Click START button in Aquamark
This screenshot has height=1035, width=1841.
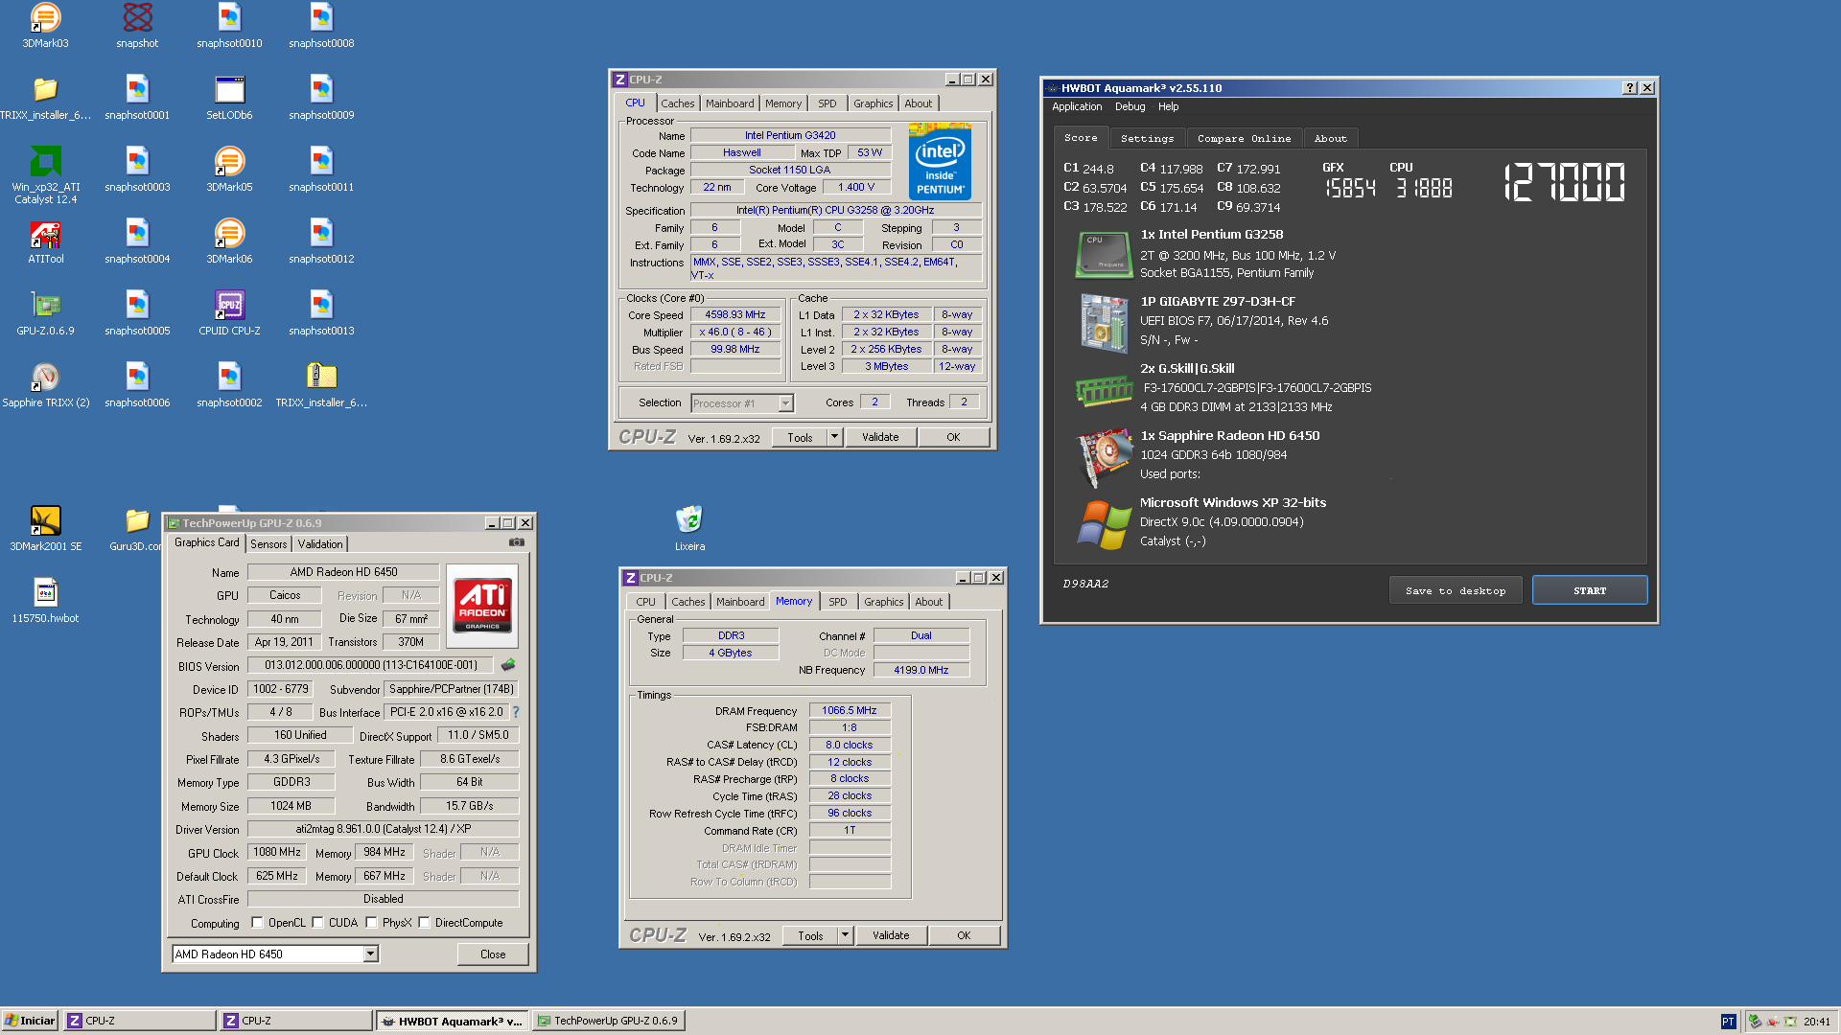coord(1590,591)
